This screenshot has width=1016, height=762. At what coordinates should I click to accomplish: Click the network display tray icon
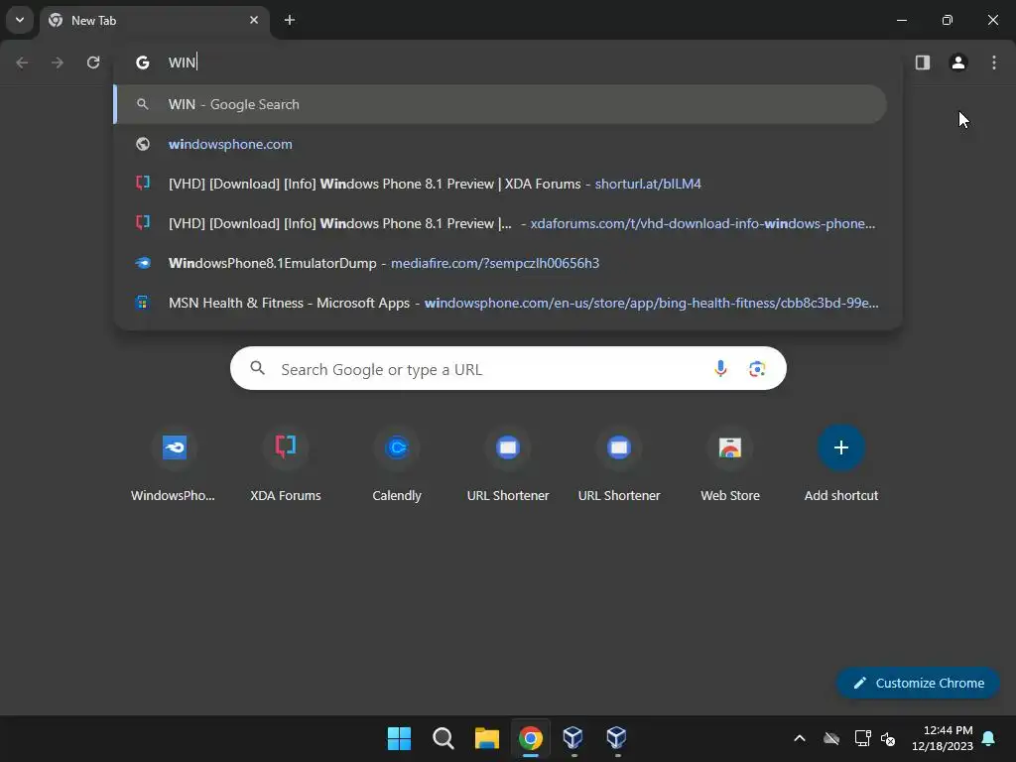862,738
